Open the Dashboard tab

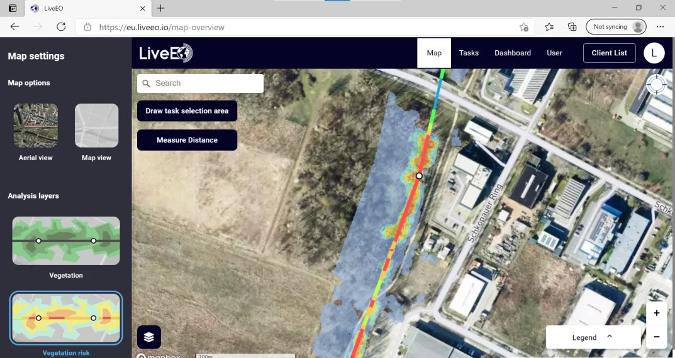pos(512,53)
